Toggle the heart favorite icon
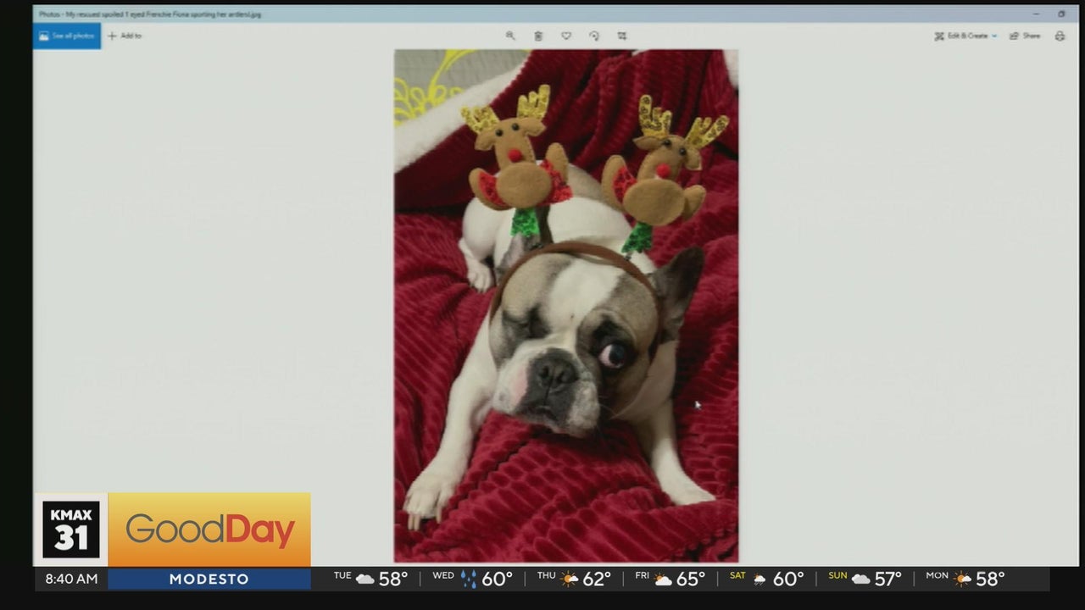1085x610 pixels. 566,36
